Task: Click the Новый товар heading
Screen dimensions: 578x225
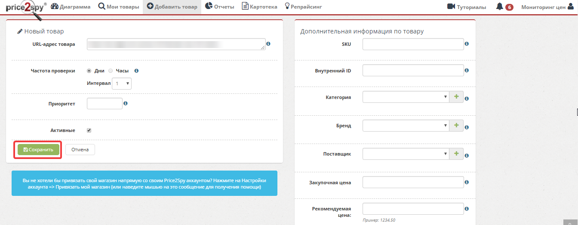Action: [x=44, y=31]
